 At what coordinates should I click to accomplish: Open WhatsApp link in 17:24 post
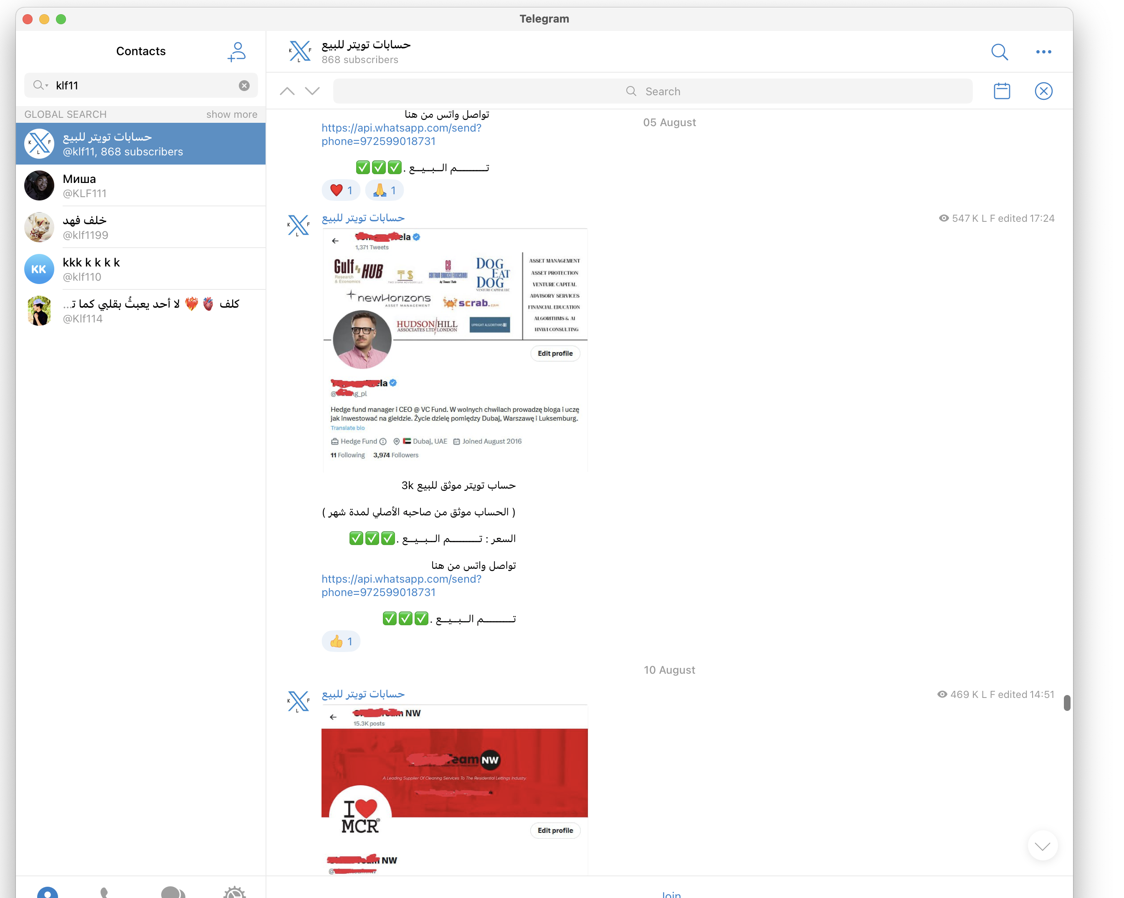point(401,586)
